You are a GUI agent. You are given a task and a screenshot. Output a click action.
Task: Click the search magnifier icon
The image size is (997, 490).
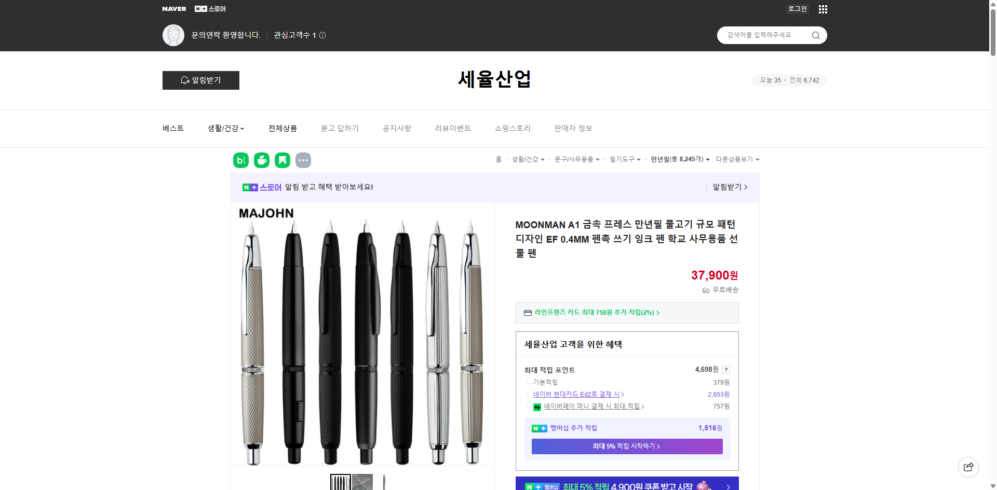coord(815,35)
